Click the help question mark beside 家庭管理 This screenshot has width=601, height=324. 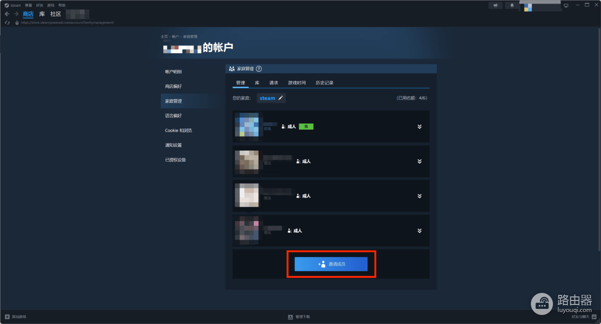click(259, 69)
